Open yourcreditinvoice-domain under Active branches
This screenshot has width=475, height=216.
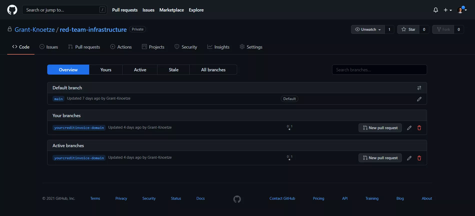tap(79, 158)
